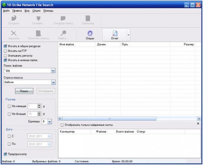The height and width of the screenshot is (165, 203).
Task: Click the Строка поиска input field
Action: tap(27, 82)
